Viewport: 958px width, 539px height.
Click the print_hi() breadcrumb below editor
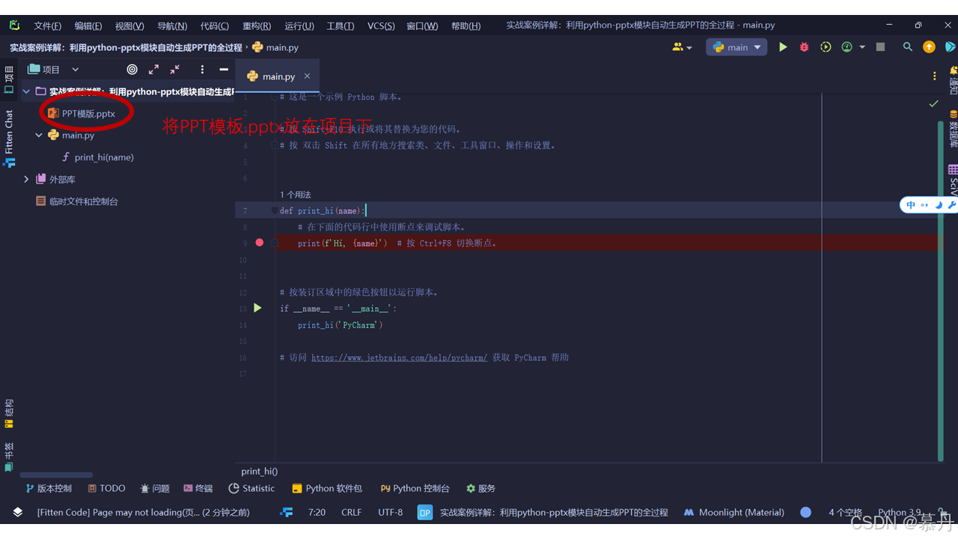(260, 471)
